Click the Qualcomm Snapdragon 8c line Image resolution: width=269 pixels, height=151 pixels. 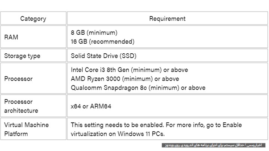click(138, 88)
